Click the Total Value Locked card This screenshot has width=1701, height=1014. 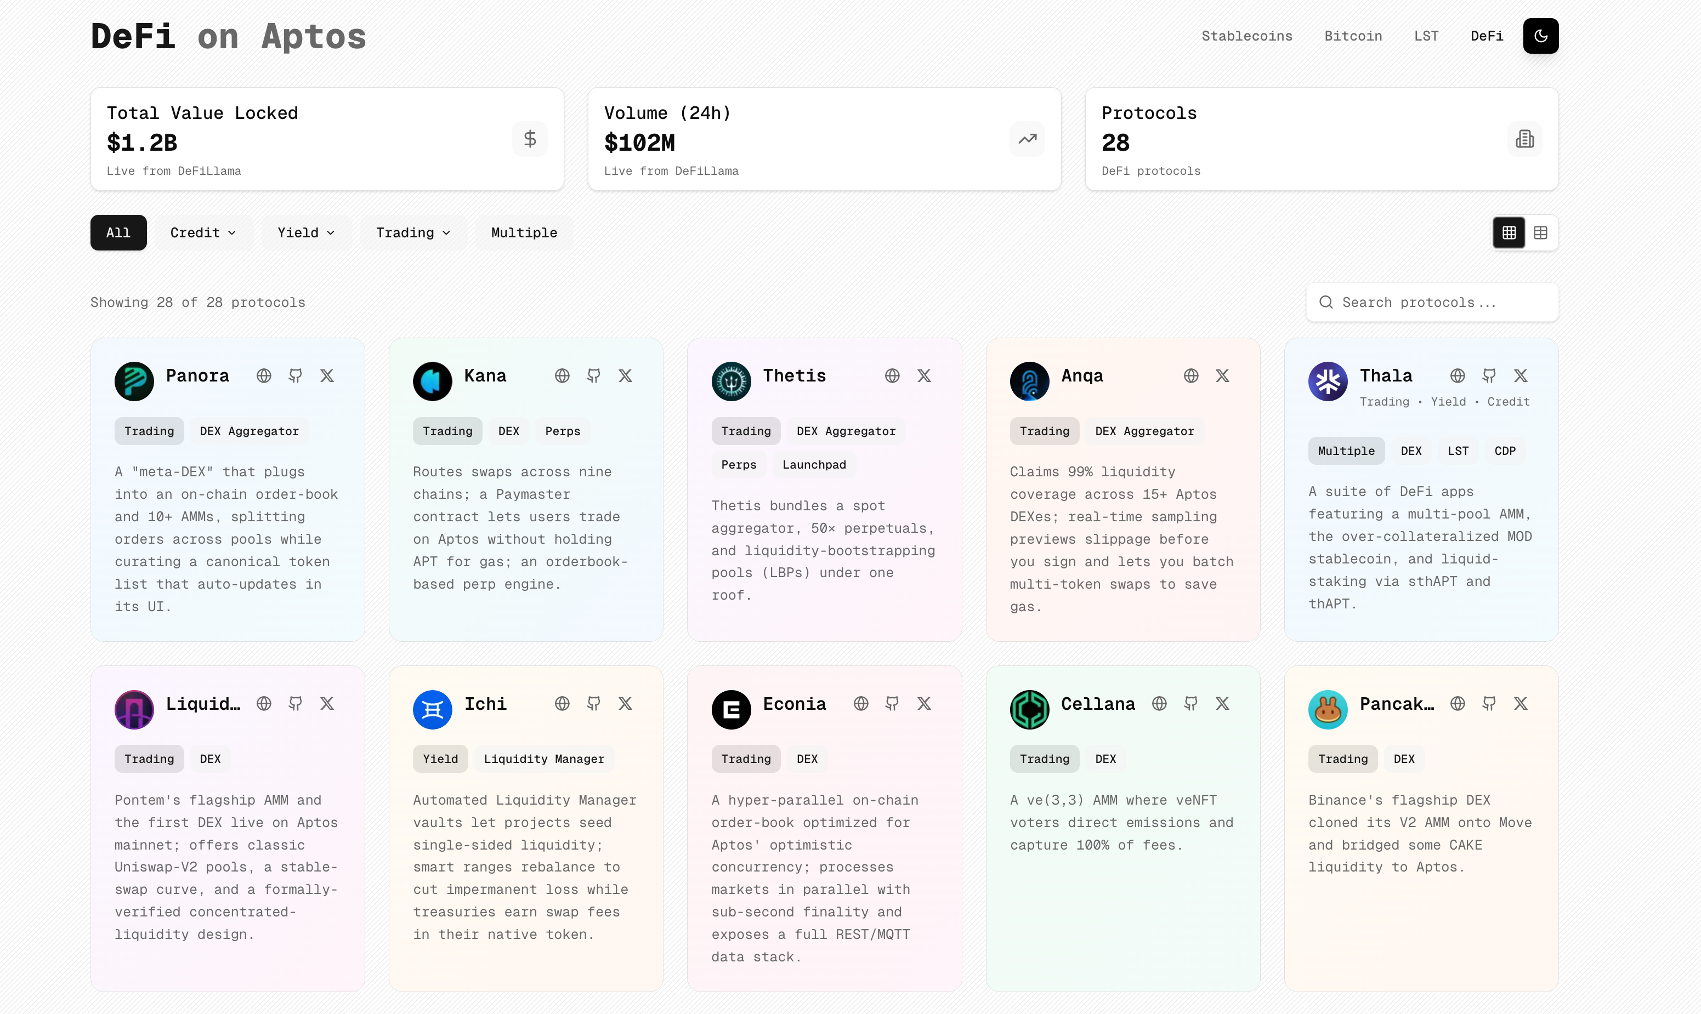(327, 139)
